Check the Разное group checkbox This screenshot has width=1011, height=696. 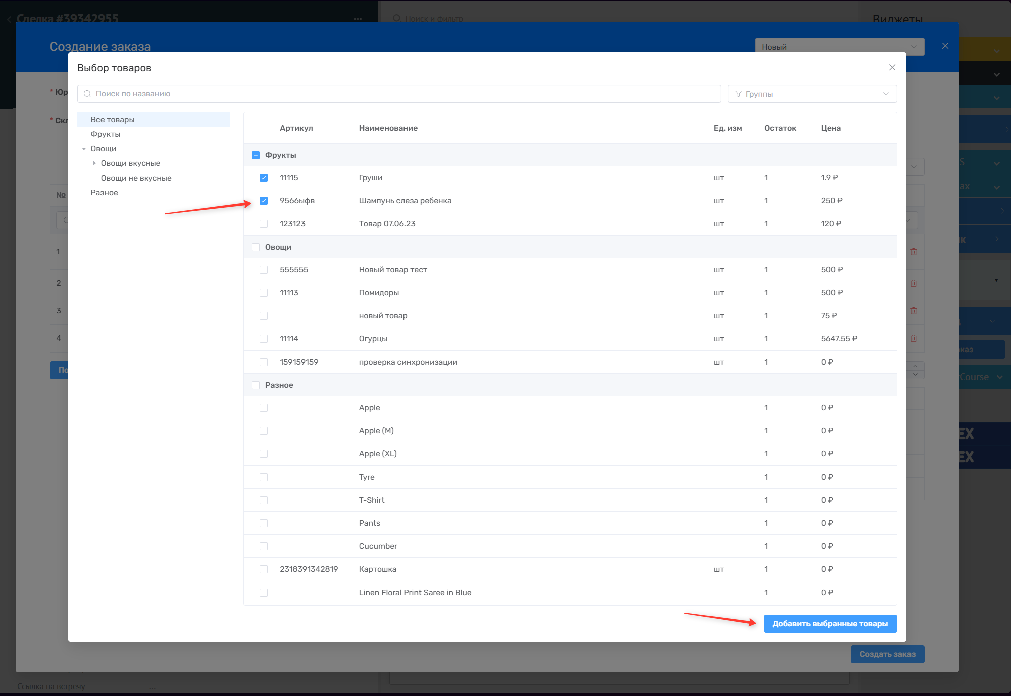[256, 385]
